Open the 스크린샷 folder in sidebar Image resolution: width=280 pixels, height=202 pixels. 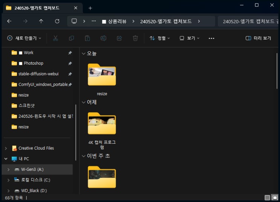pos(26,106)
